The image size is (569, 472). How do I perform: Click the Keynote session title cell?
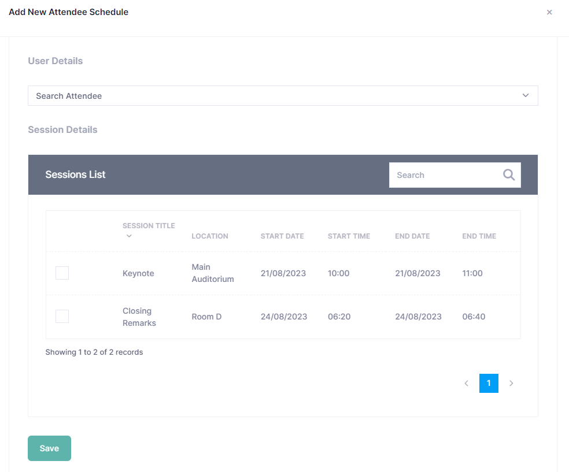click(x=138, y=273)
